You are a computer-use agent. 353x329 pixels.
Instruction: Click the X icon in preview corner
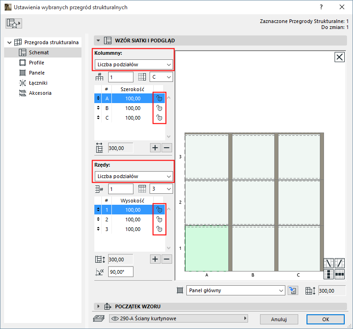click(340, 57)
